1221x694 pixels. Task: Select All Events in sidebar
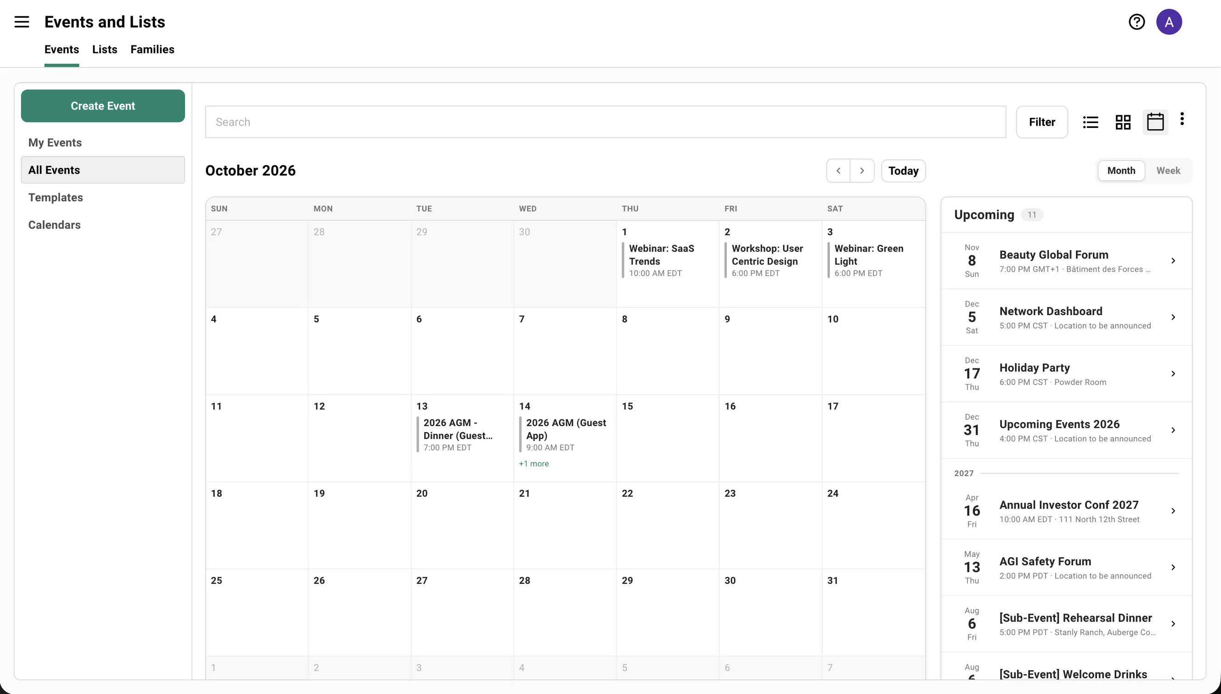coord(103,170)
